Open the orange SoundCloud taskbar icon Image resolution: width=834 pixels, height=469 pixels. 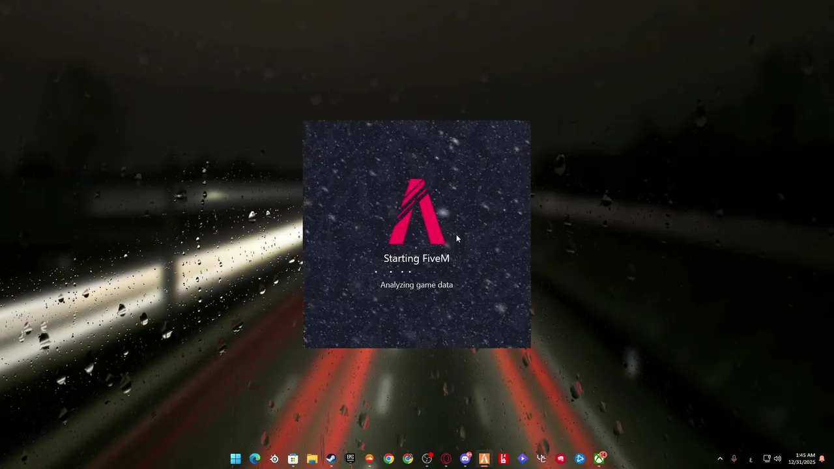[369, 459]
